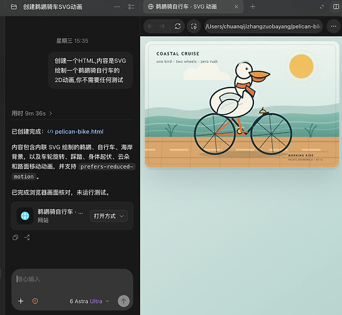Reload the preview page
Viewport: 342px width, 315px height.
tap(178, 26)
